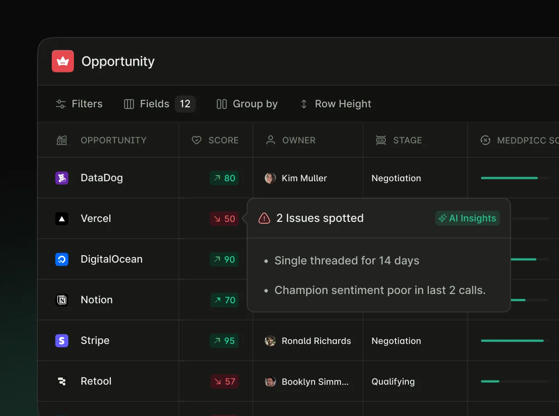Click Stripe's score badge 95
This screenshot has height=416, width=559.
[224, 341]
